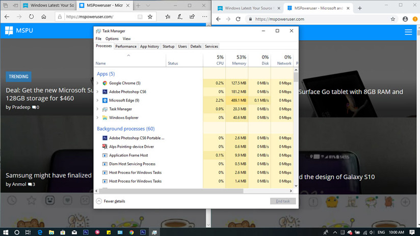Click the MSPU logo in Edge window
Viewport: 420px width, 236px height.
pyautogui.click(x=19, y=31)
